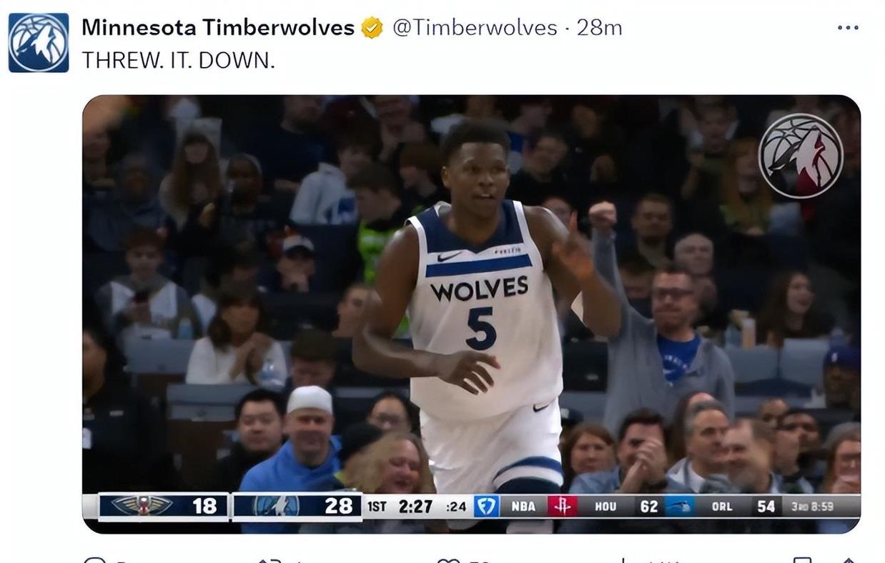
Task: Select the THREW. IT. DOWN. tweet text
Action: [178, 61]
